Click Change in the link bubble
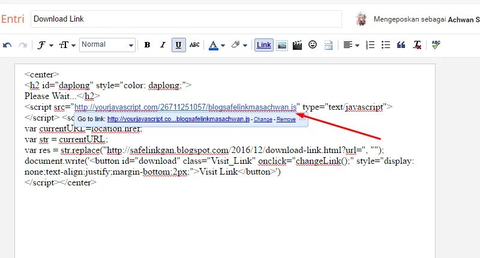Image resolution: width=480 pixels, height=258 pixels. click(263, 119)
